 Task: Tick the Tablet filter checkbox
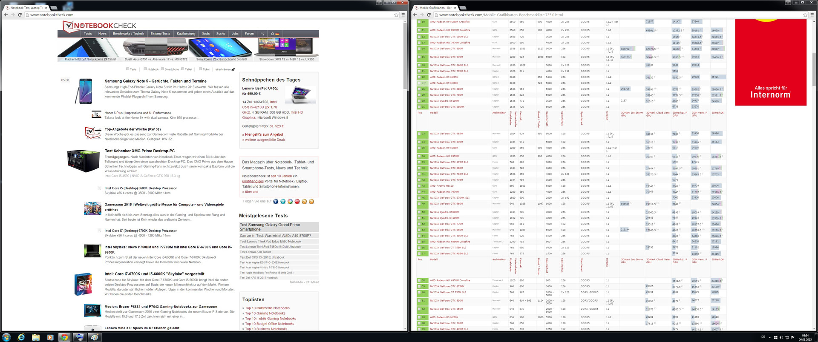183,68
